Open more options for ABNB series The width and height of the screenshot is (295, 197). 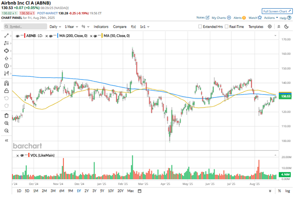pyautogui.click(x=22, y=35)
